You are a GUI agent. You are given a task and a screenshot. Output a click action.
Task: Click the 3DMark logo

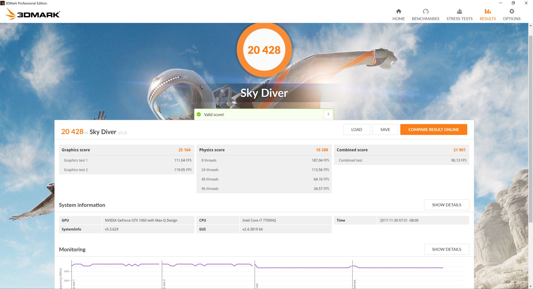tap(32, 14)
